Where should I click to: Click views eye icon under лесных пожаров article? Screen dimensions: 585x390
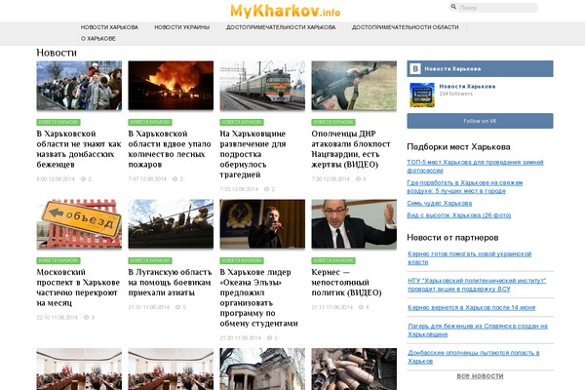click(175, 178)
